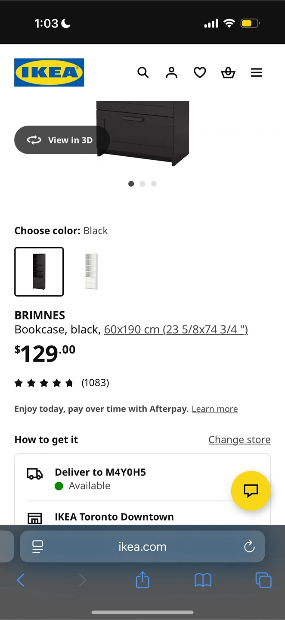The width and height of the screenshot is (285, 620).
Task: Open the wishlist heart icon
Action: (200, 72)
